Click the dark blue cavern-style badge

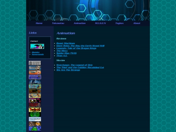click(x=35, y=82)
